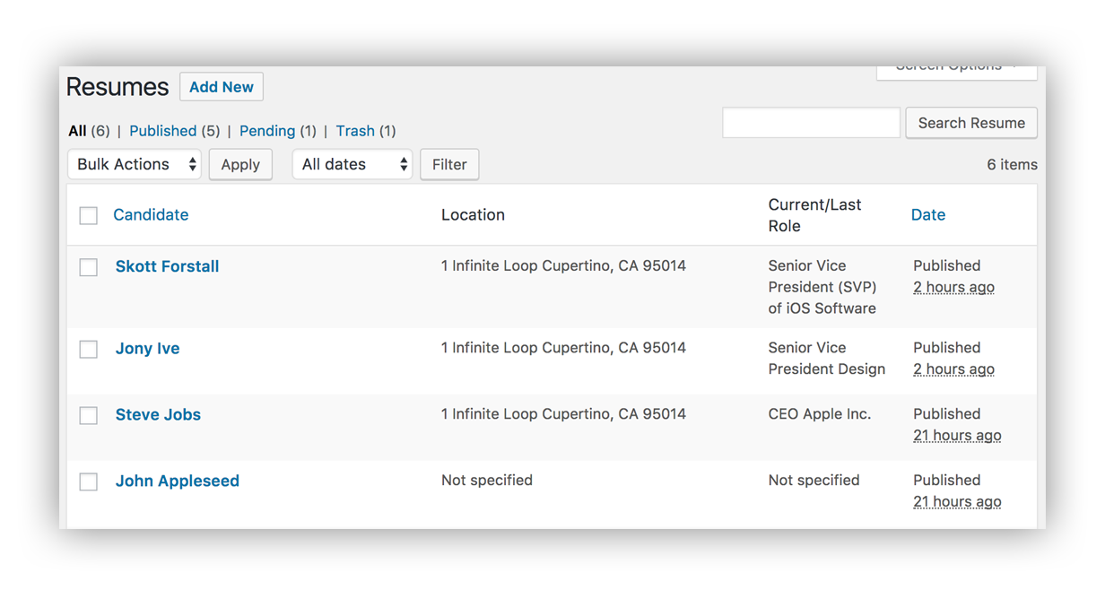Viewport: 1105px width, 590px height.
Task: Go to the Trash view
Action: pos(355,131)
